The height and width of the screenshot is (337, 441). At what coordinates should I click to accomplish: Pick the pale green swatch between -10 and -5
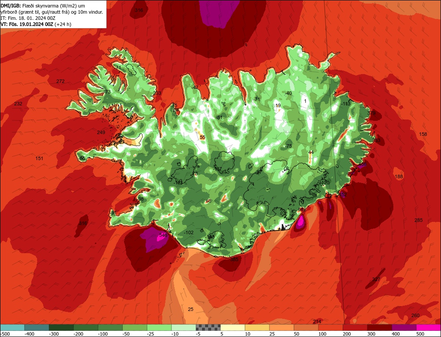tap(183, 328)
